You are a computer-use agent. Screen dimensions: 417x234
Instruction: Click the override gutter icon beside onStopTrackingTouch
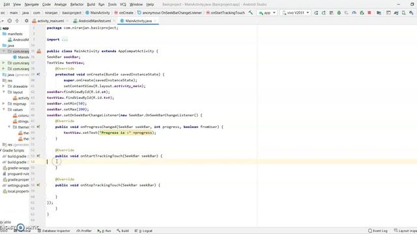tap(38, 185)
